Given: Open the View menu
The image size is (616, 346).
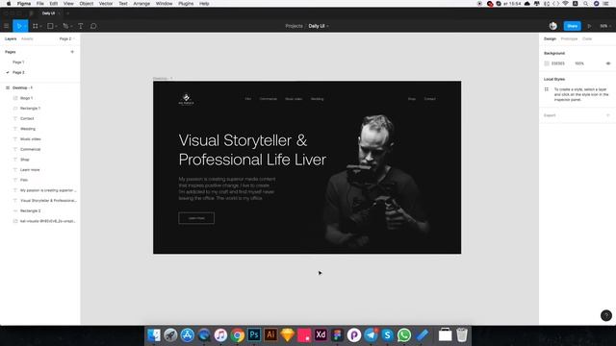Looking at the screenshot, I should coord(68,4).
